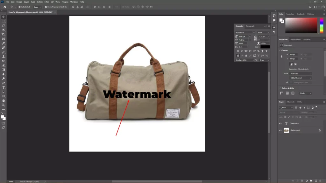The image size is (326, 183).
Task: Delete layer with the trash icon
Action: [320, 181]
